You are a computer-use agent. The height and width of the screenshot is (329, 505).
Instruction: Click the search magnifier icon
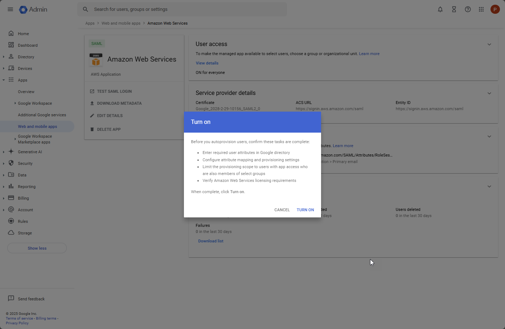coord(86,9)
